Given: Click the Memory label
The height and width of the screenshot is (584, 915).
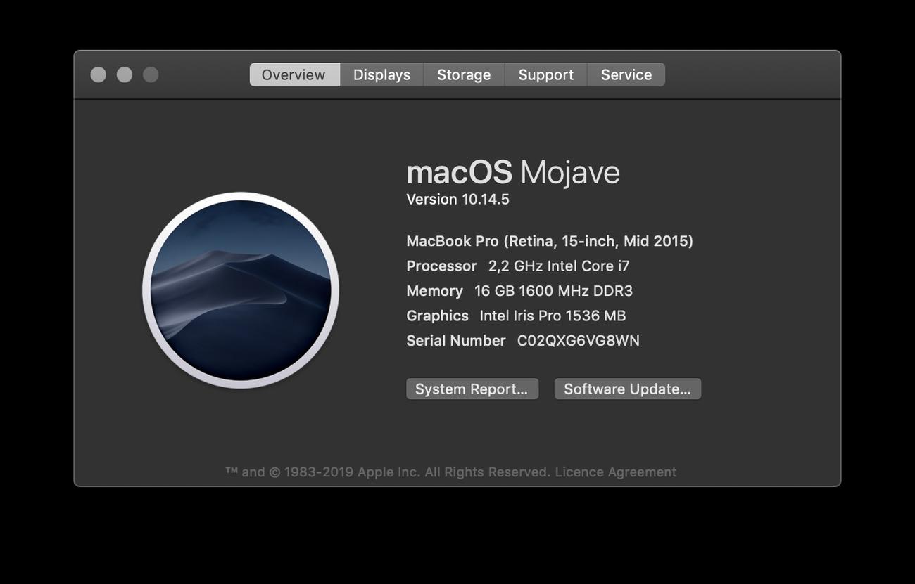Looking at the screenshot, I should 434,291.
